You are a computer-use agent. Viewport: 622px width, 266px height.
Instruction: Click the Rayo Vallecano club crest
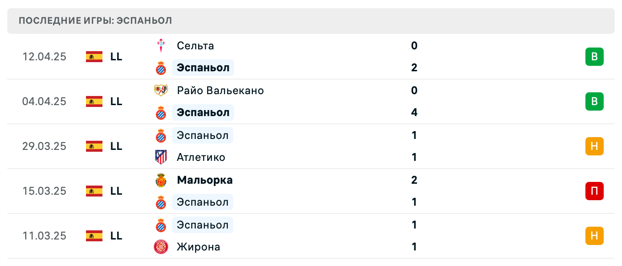click(x=161, y=90)
